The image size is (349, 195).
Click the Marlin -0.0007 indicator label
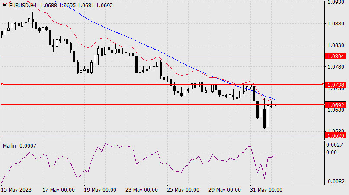coord(19,146)
